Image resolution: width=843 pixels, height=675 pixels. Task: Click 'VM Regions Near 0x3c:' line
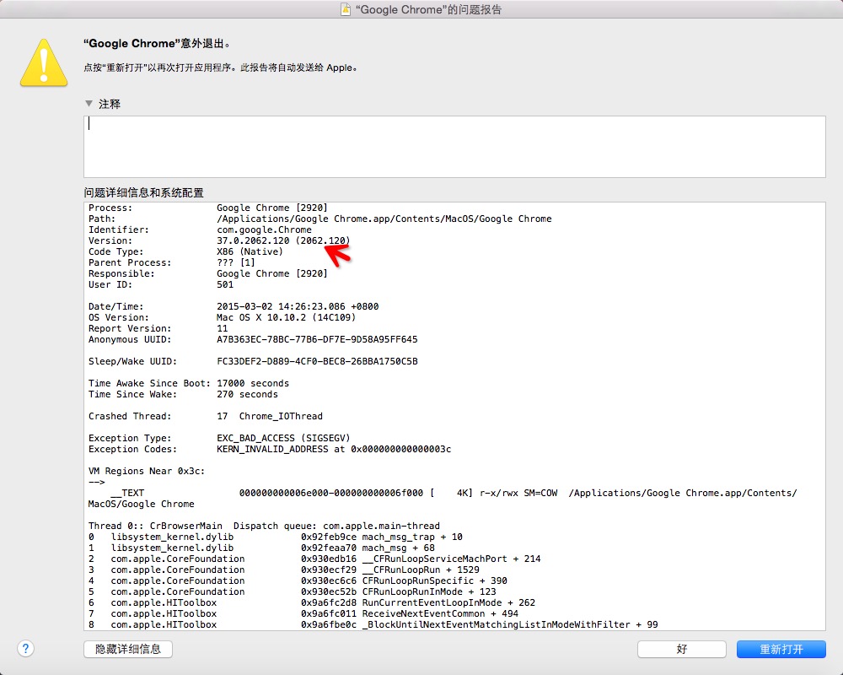(147, 471)
